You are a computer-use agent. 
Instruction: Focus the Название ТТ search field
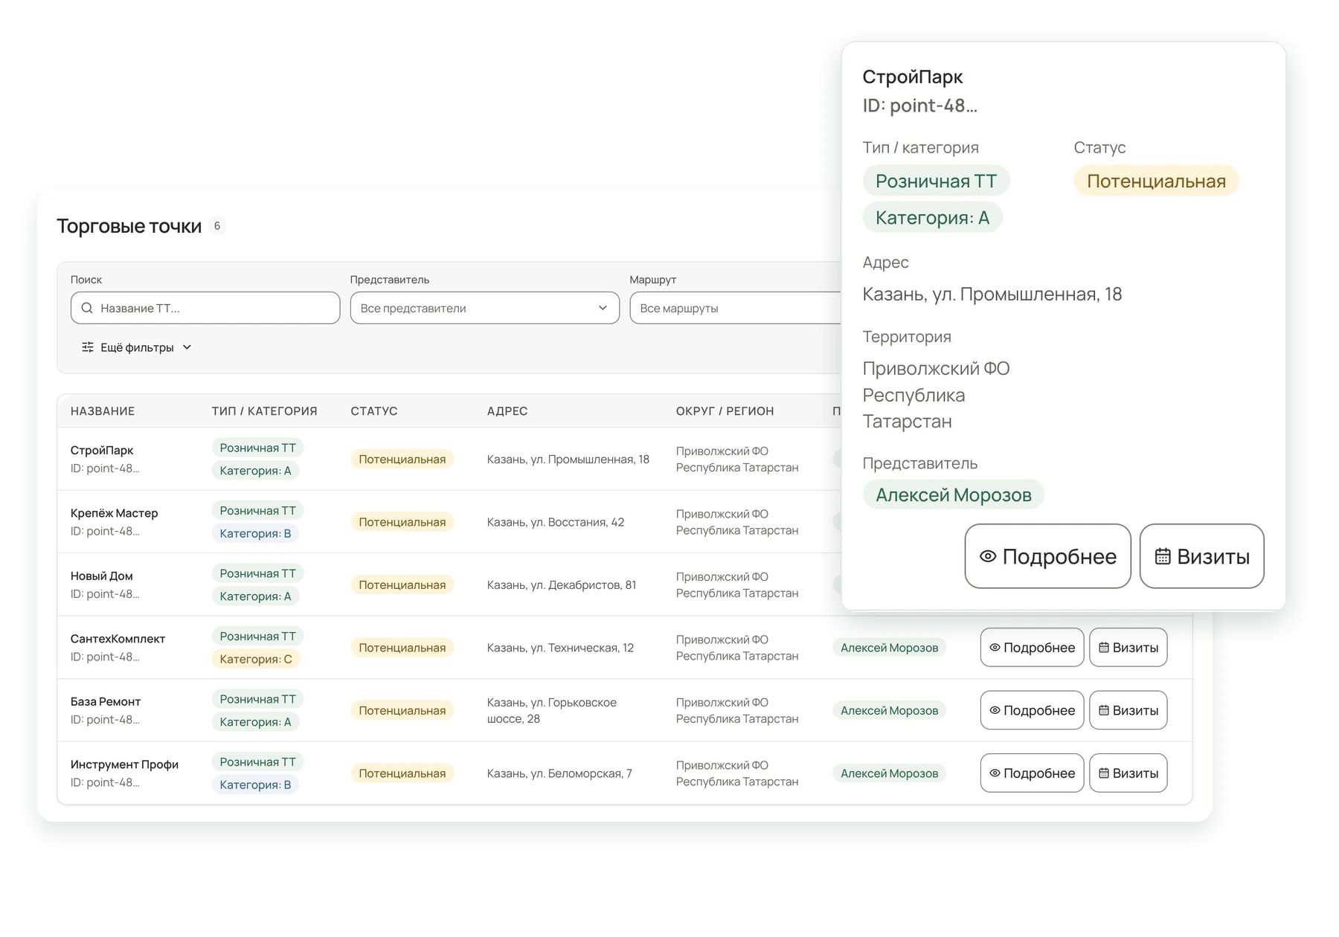pyautogui.click(x=205, y=308)
